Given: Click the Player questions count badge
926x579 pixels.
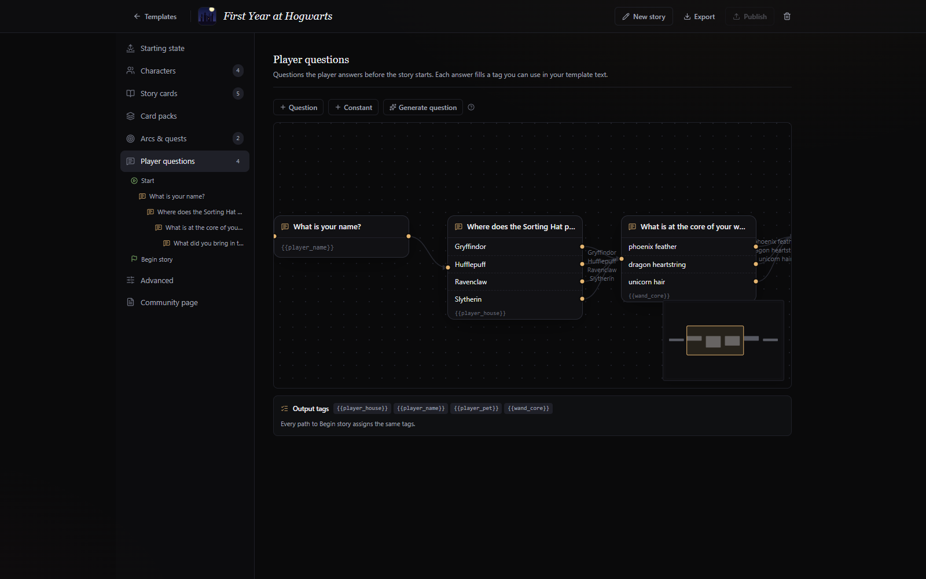Looking at the screenshot, I should 238,162.
